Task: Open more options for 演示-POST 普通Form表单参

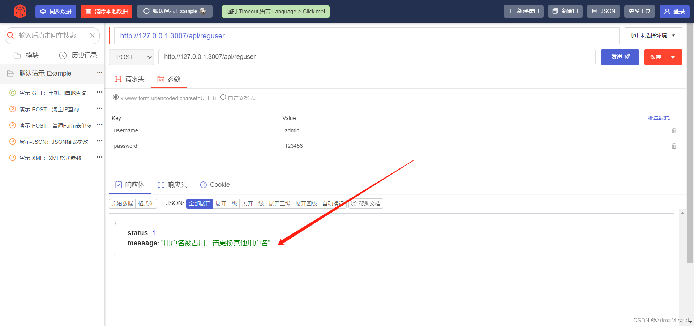Action: tap(100, 125)
